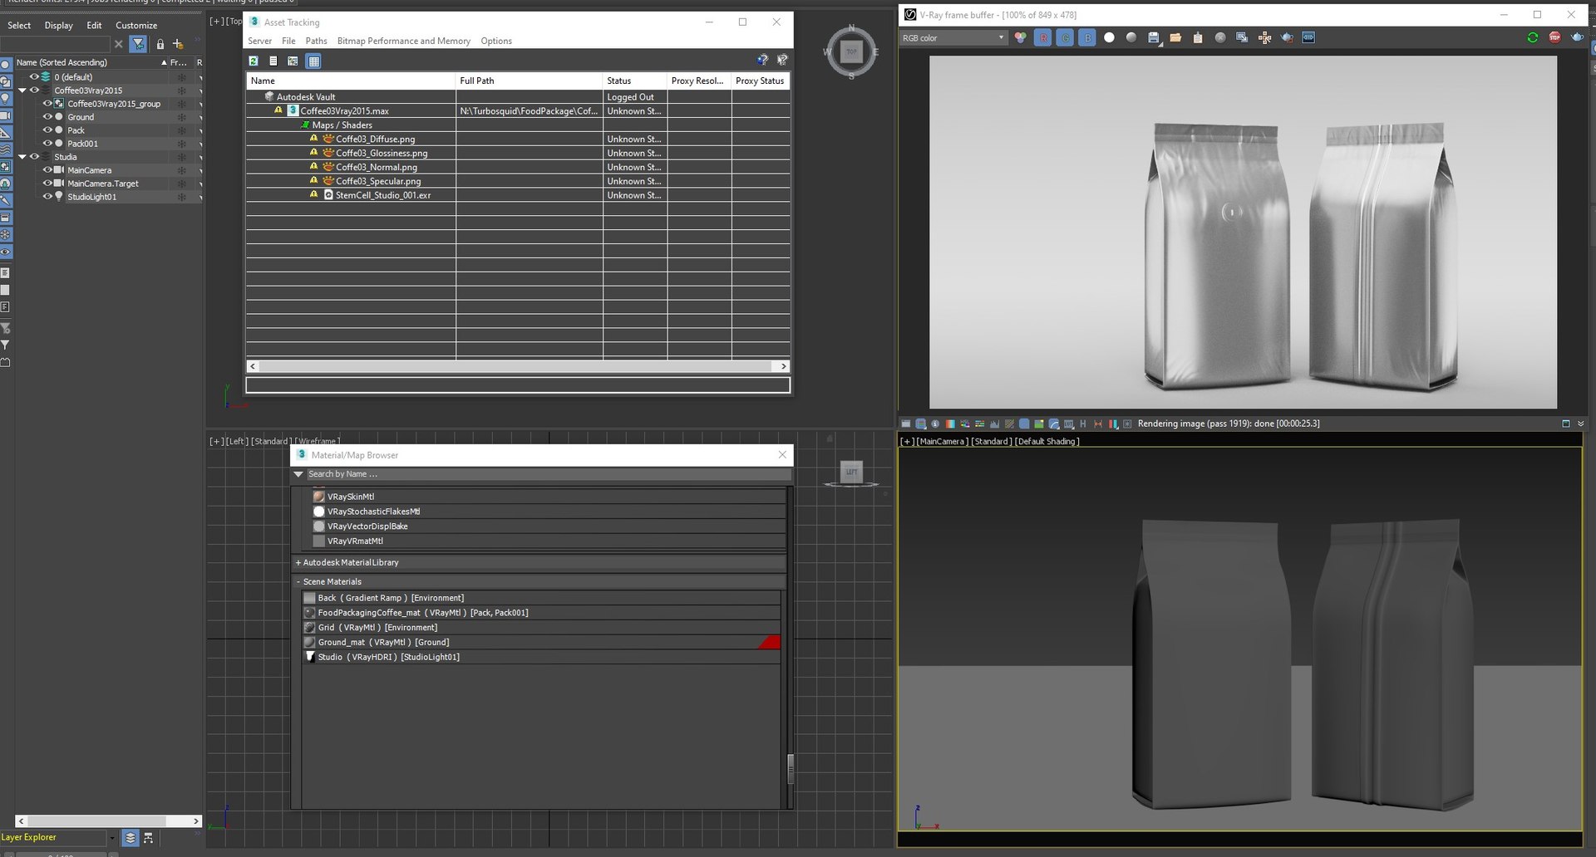The image size is (1596, 857).
Task: Save the rendered image in frame buffer
Action: (1154, 37)
